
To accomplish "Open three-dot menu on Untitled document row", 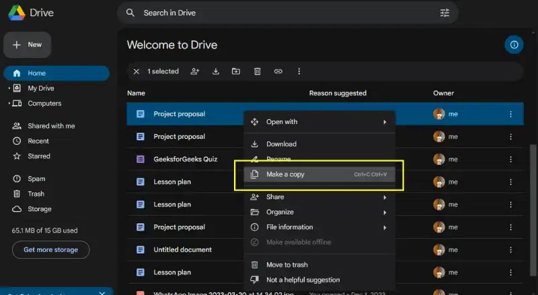I will tap(510, 250).
